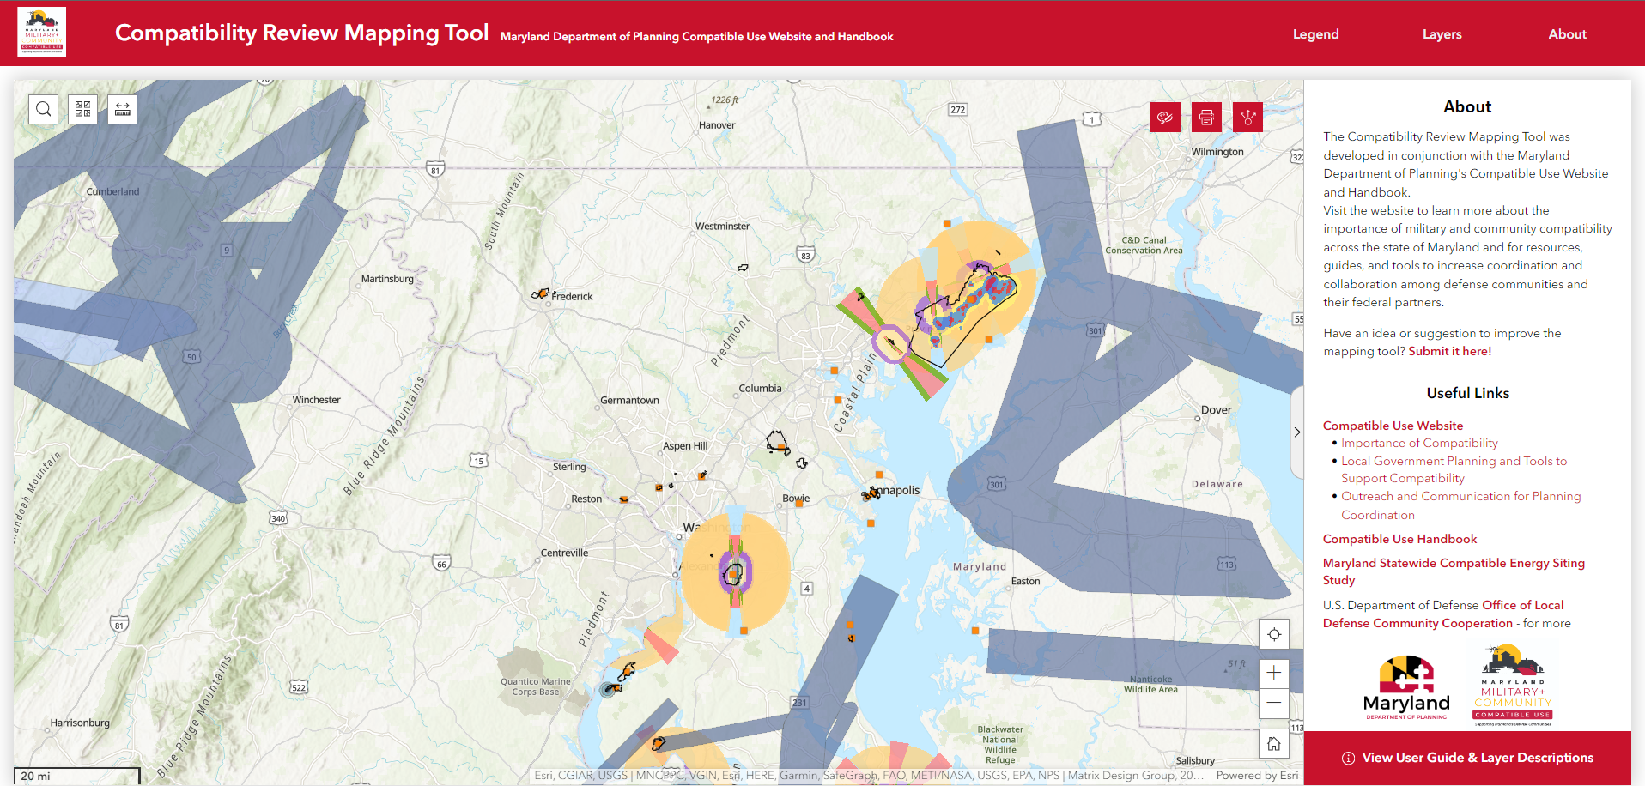1645x786 pixels.
Task: Select the measurement ruler tool
Action: pos(122,109)
